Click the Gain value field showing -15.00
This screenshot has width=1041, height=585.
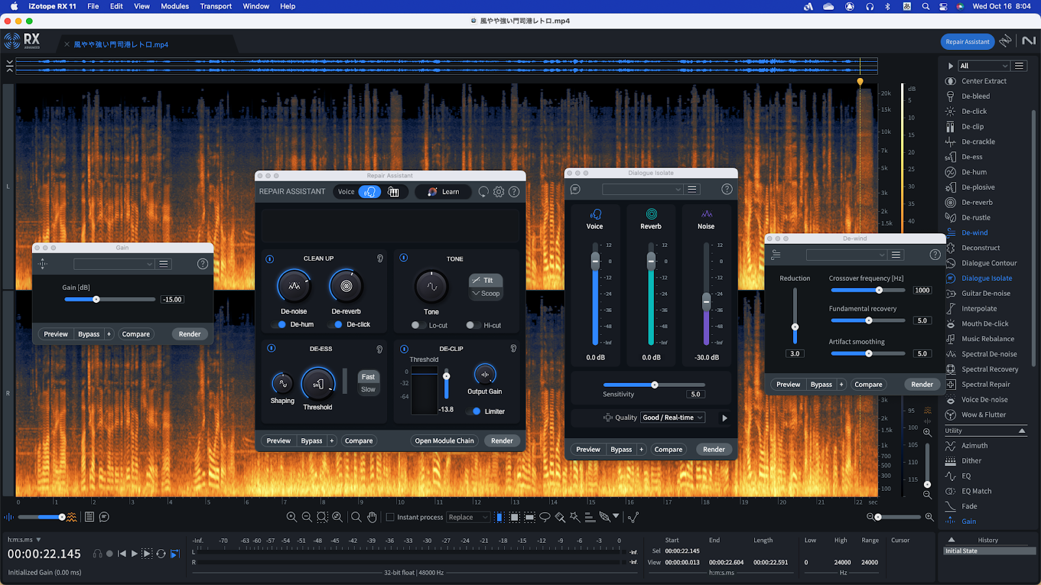172,300
